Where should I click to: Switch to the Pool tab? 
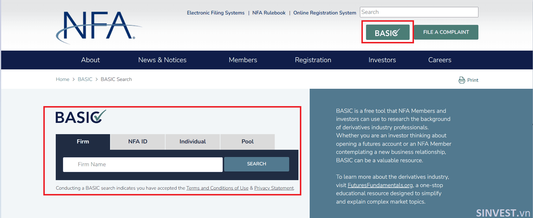[248, 142]
